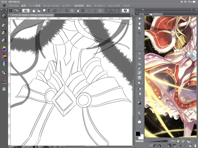Select the Airbrush tool
198x148 pixels.
tap(139, 68)
